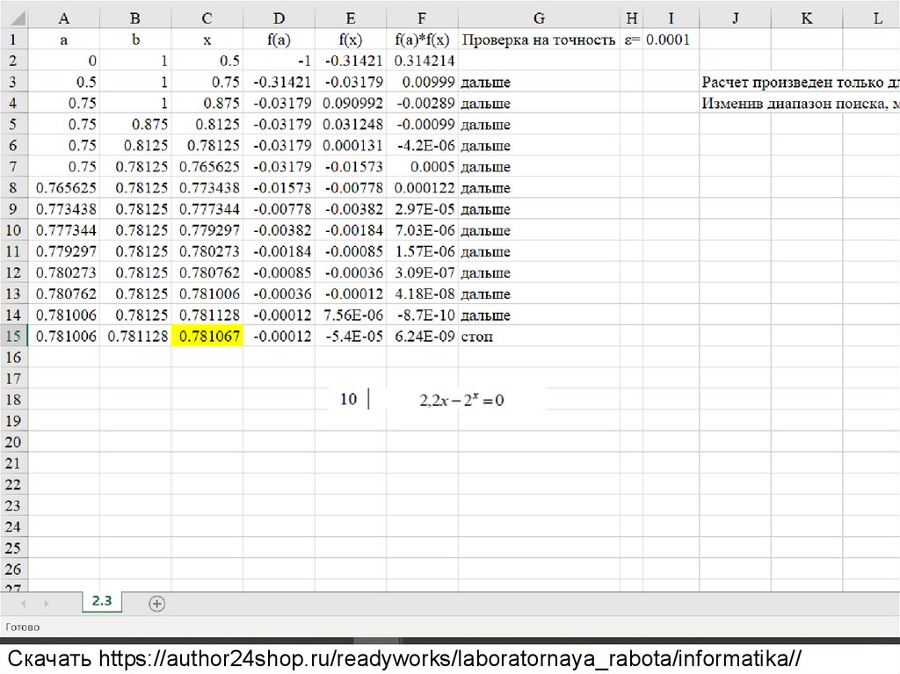Select the 'стоп' cell
Image resolution: width=900 pixels, height=674 pixels.
539,336
